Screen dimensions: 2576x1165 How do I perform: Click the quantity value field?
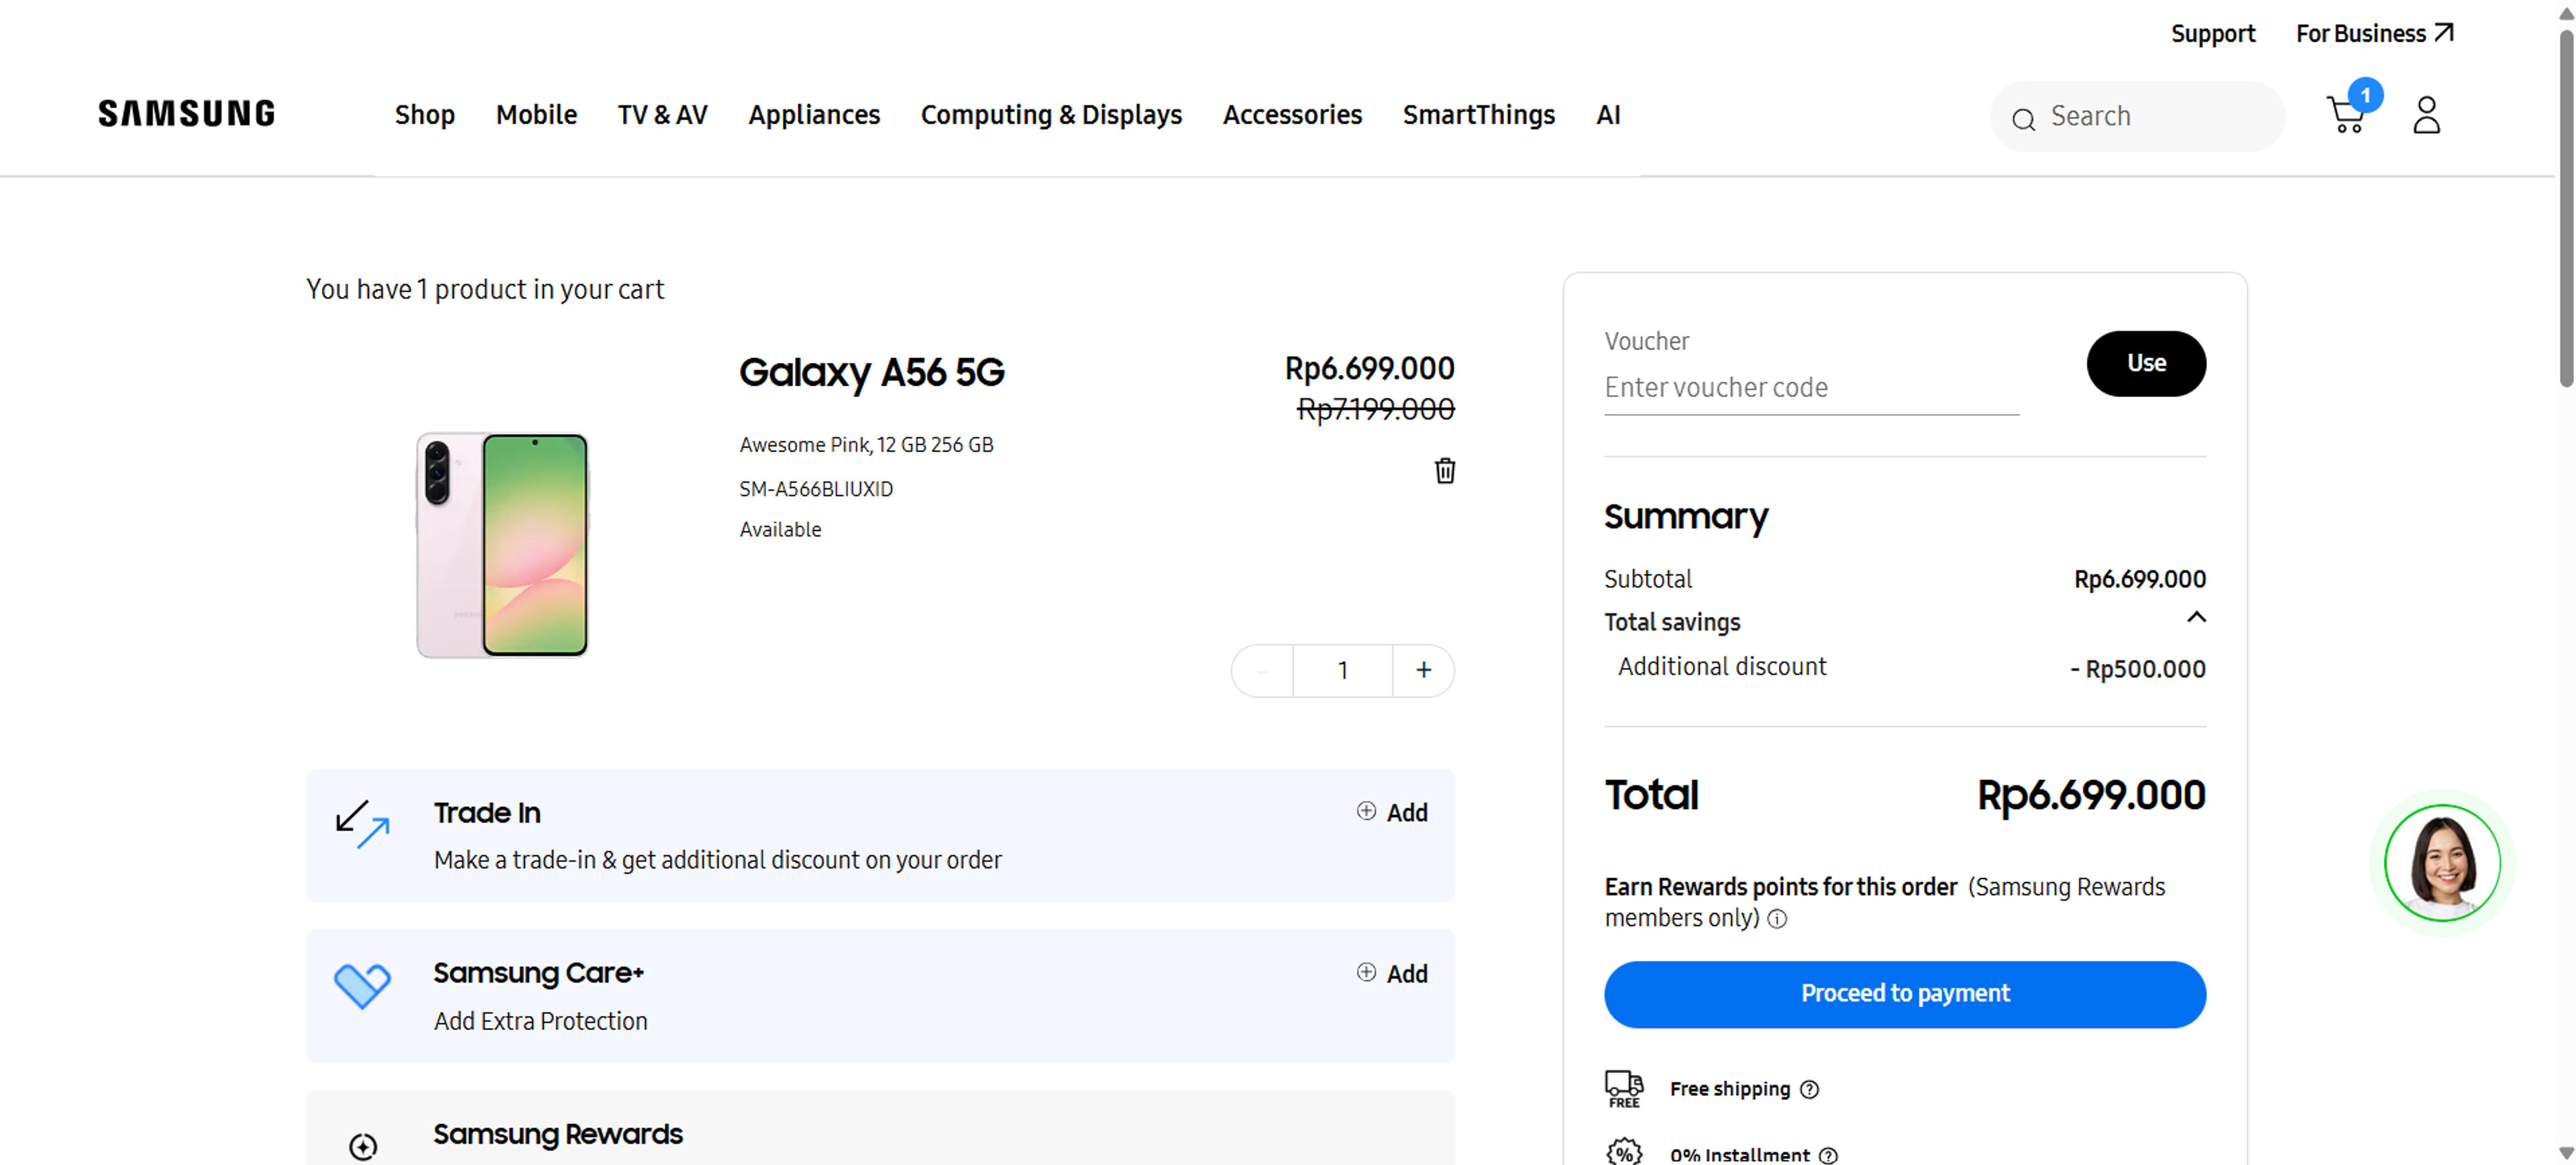pyautogui.click(x=1342, y=670)
